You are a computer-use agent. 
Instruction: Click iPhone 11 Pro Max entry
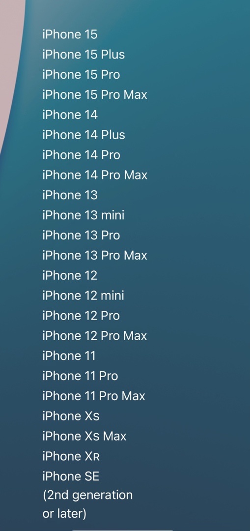click(94, 396)
